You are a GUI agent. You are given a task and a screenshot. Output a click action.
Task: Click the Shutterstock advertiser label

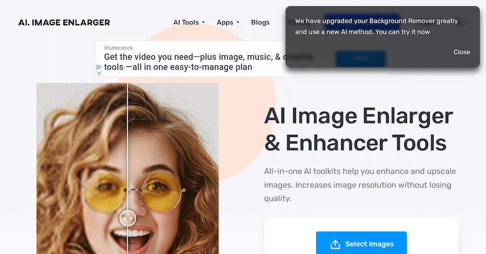[x=118, y=48]
